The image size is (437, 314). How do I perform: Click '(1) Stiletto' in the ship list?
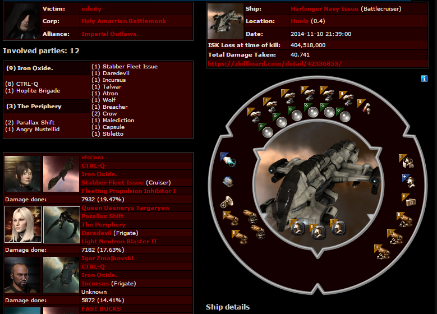point(108,134)
